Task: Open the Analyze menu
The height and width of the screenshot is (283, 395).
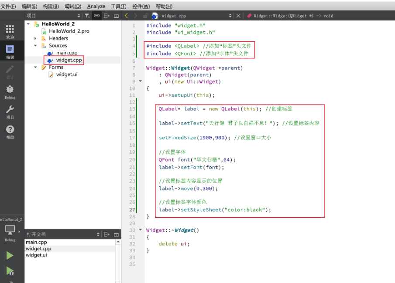Action: pyautogui.click(x=96, y=6)
